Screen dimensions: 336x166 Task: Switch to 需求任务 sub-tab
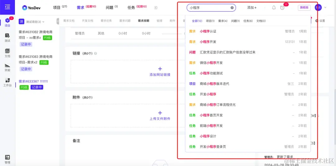tap(106, 21)
